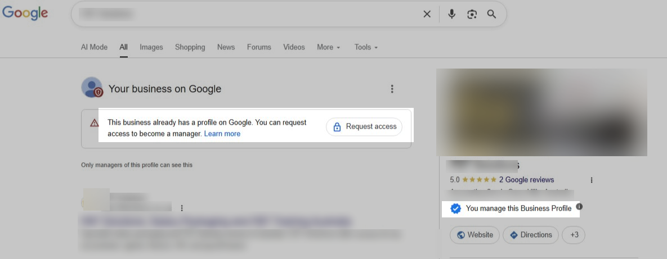Click info icon beside You manage this profile
The width and height of the screenshot is (667, 259).
coord(579,207)
